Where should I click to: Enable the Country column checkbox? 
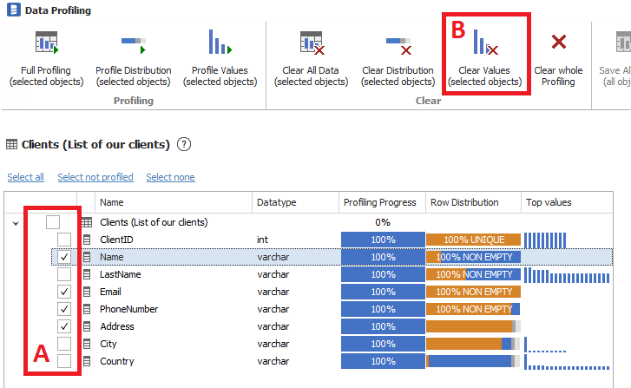[64, 361]
